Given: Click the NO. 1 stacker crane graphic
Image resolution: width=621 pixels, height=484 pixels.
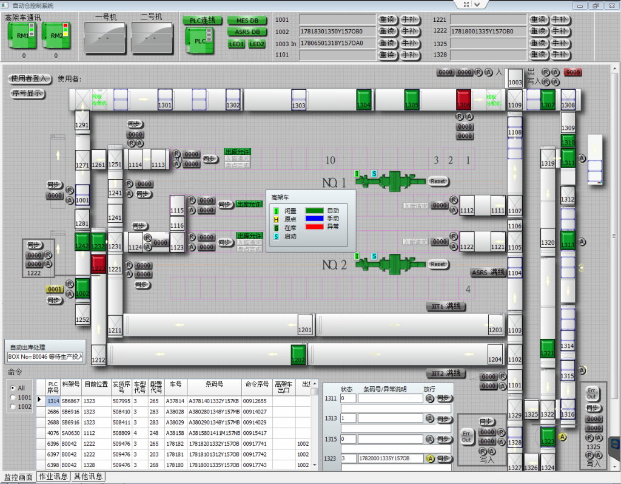Looking at the screenshot, I should coord(391,180).
